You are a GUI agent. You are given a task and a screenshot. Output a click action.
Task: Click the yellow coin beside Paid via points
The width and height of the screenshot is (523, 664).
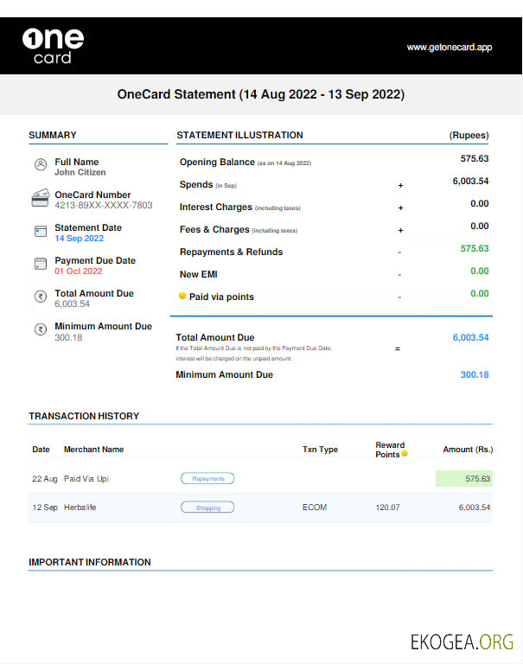tap(182, 297)
